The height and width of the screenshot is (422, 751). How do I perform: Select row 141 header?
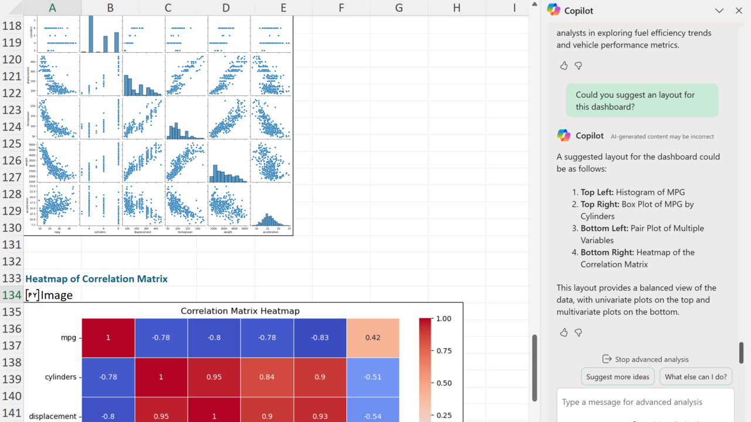(12, 413)
